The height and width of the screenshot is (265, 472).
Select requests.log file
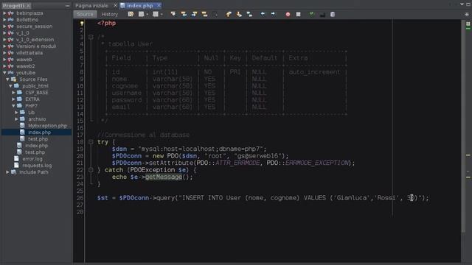(x=37, y=166)
